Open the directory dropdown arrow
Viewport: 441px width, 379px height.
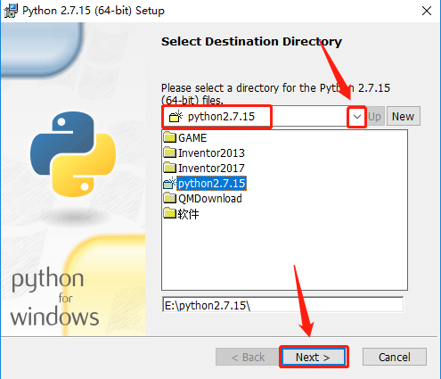357,117
